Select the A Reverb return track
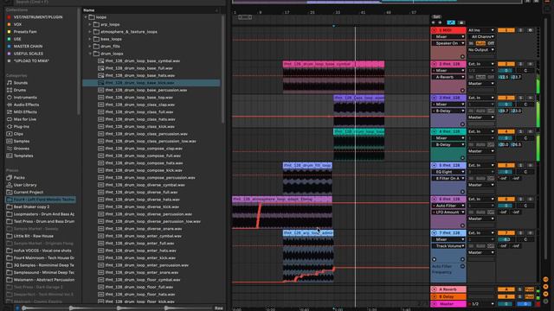 tap(448, 289)
